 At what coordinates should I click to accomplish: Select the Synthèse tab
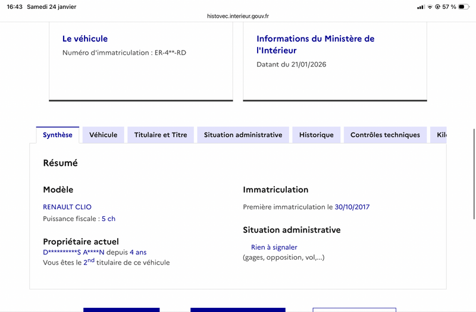pyautogui.click(x=58, y=135)
